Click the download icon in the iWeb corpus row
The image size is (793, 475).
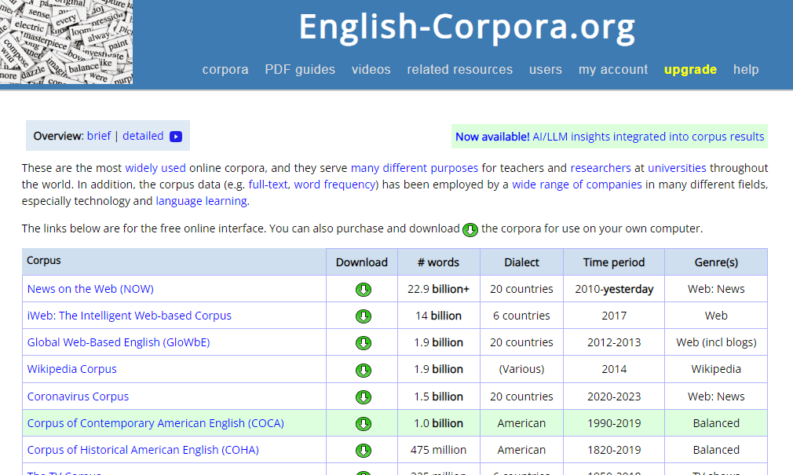(363, 316)
